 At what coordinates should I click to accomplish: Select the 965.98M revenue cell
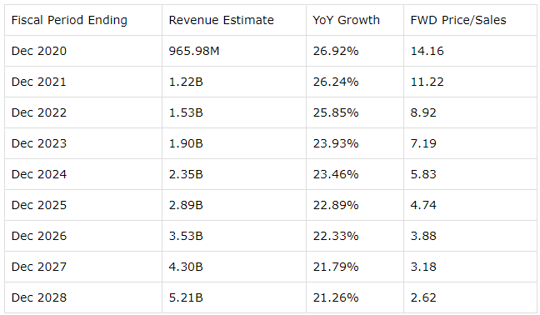[194, 51]
